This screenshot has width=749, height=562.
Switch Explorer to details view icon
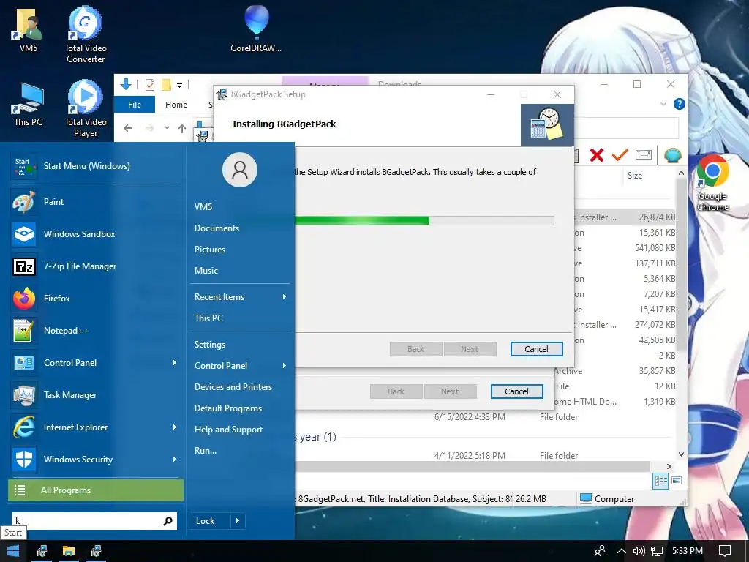660,482
